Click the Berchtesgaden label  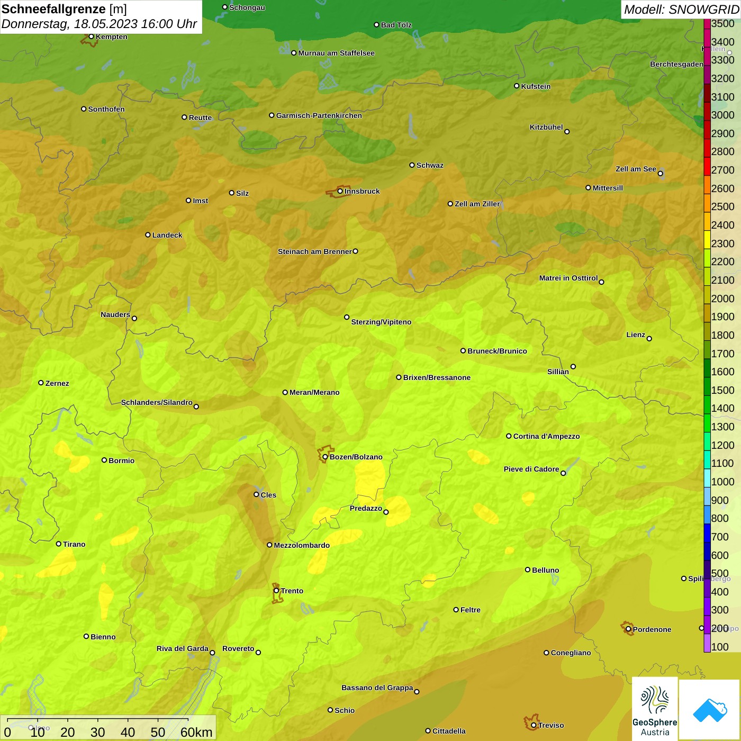[676, 65]
